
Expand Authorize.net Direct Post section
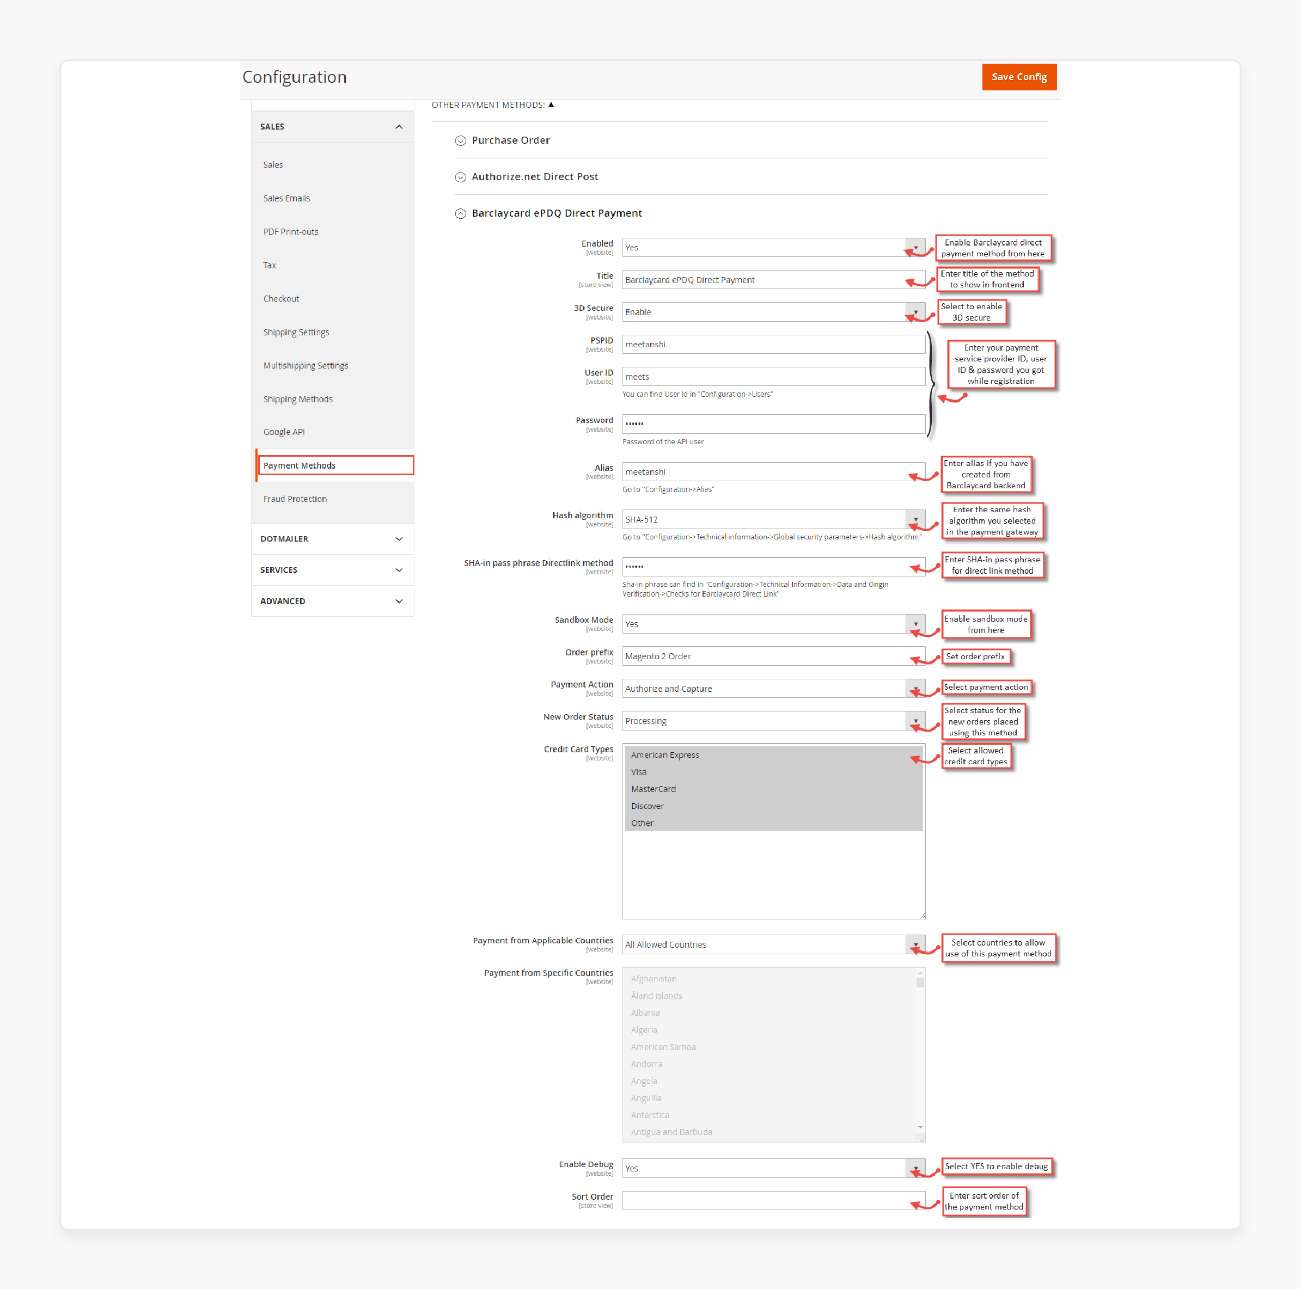[x=535, y=176]
